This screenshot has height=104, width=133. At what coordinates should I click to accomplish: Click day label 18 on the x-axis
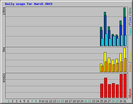point(74,101)
